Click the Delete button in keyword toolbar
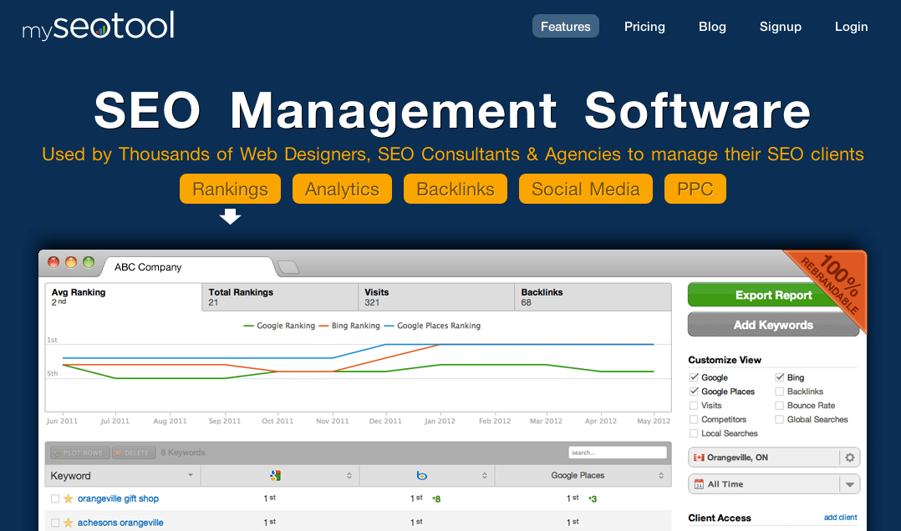The height and width of the screenshot is (531, 901). coord(134,453)
